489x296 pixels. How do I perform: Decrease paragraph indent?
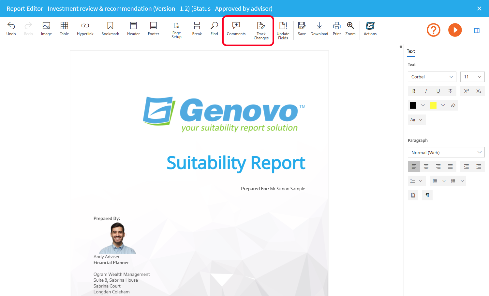tap(467, 167)
